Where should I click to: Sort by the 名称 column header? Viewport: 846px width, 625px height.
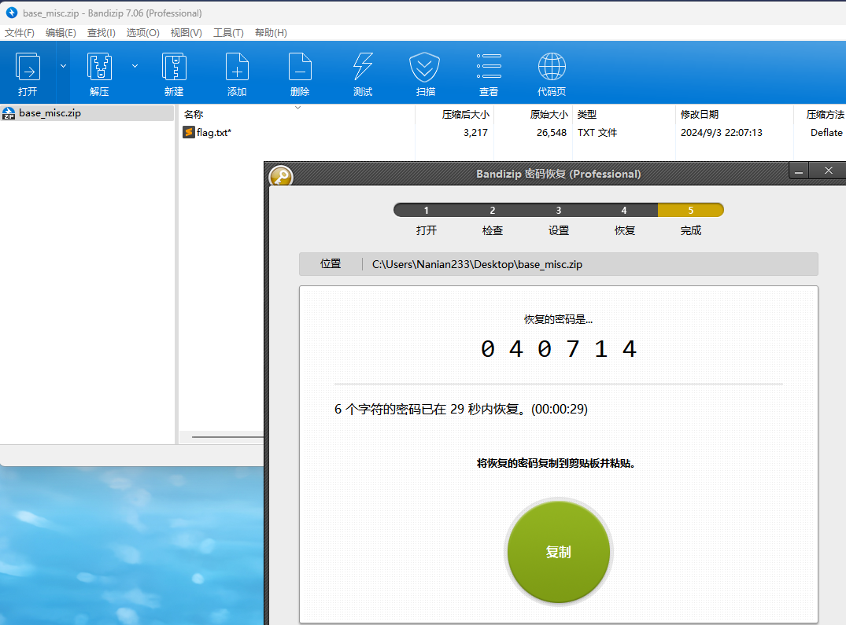[x=297, y=114]
